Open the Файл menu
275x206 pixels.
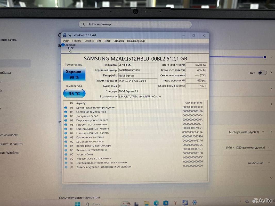[66, 41]
